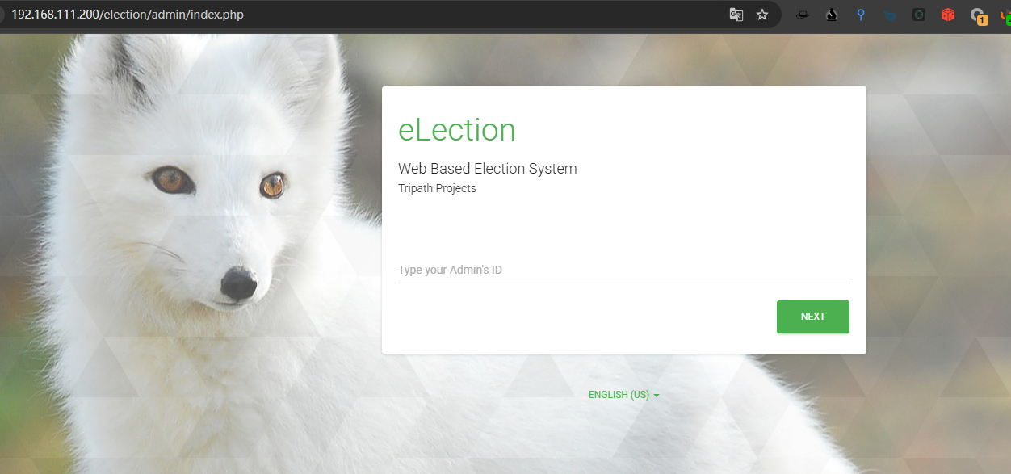The image size is (1011, 474).
Task: Bookmark this page with the star icon
Action: click(762, 15)
